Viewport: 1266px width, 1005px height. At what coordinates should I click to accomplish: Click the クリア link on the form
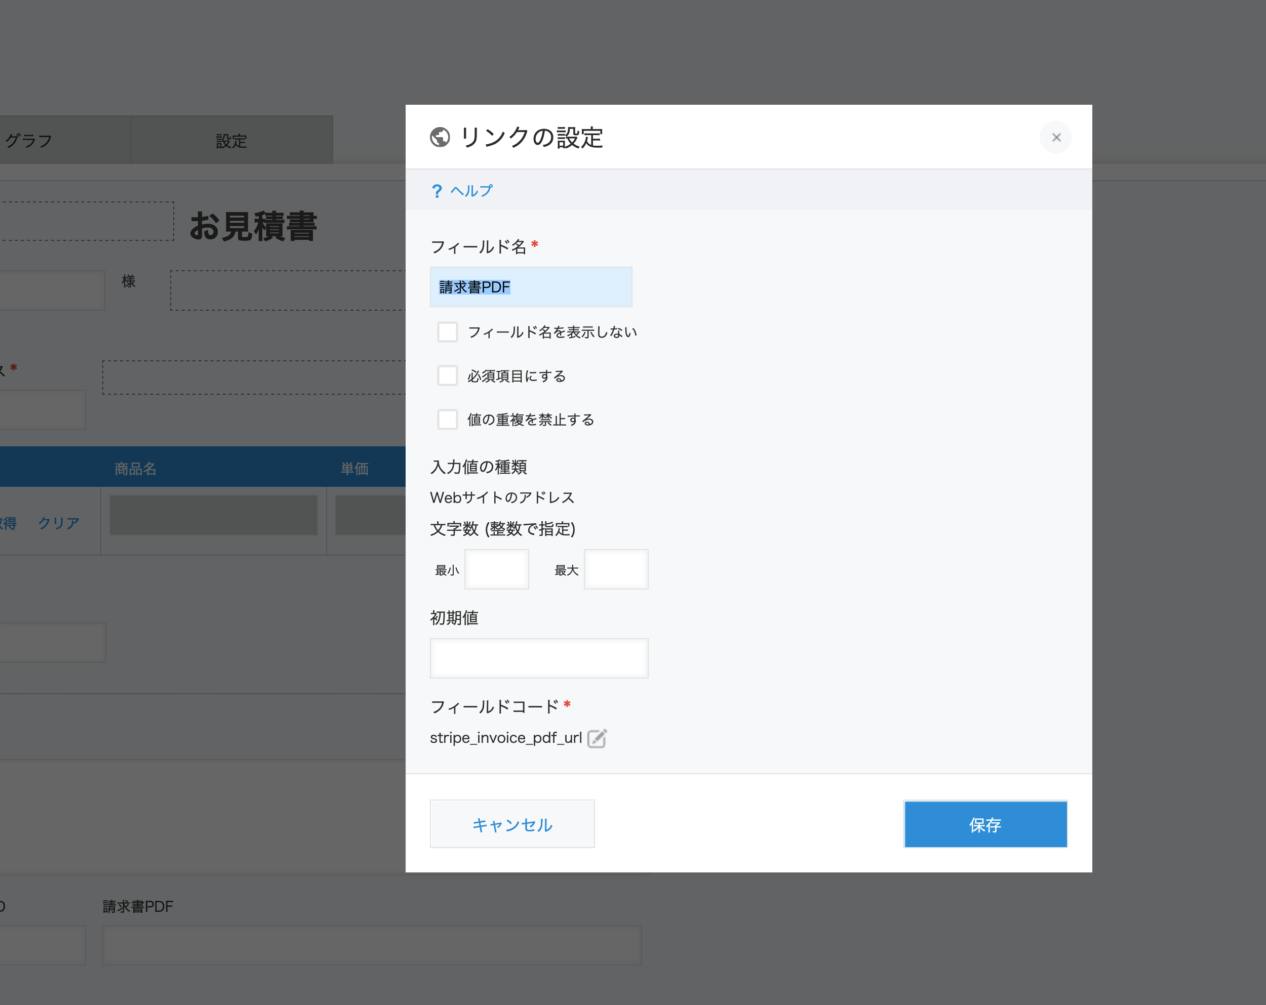coord(58,523)
